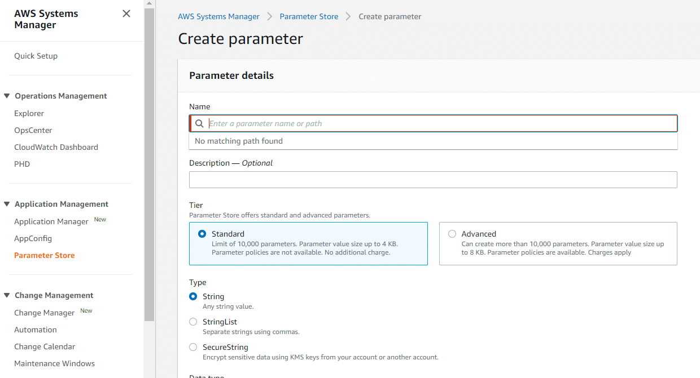This screenshot has width=700, height=378.
Task: Open Explorer in the sidebar
Action: tap(29, 113)
